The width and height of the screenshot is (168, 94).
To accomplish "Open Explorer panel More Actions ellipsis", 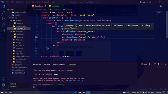I will [x=27, y=6].
